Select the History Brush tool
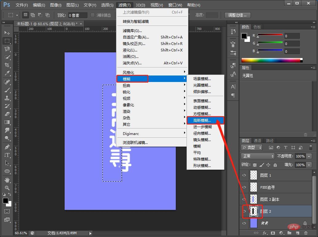This screenshot has width=318, height=237. [7, 106]
